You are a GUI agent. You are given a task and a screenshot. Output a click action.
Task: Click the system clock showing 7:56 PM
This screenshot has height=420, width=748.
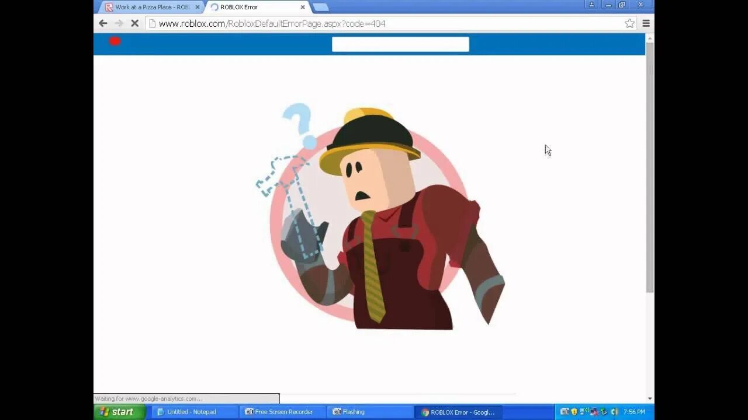(634, 412)
